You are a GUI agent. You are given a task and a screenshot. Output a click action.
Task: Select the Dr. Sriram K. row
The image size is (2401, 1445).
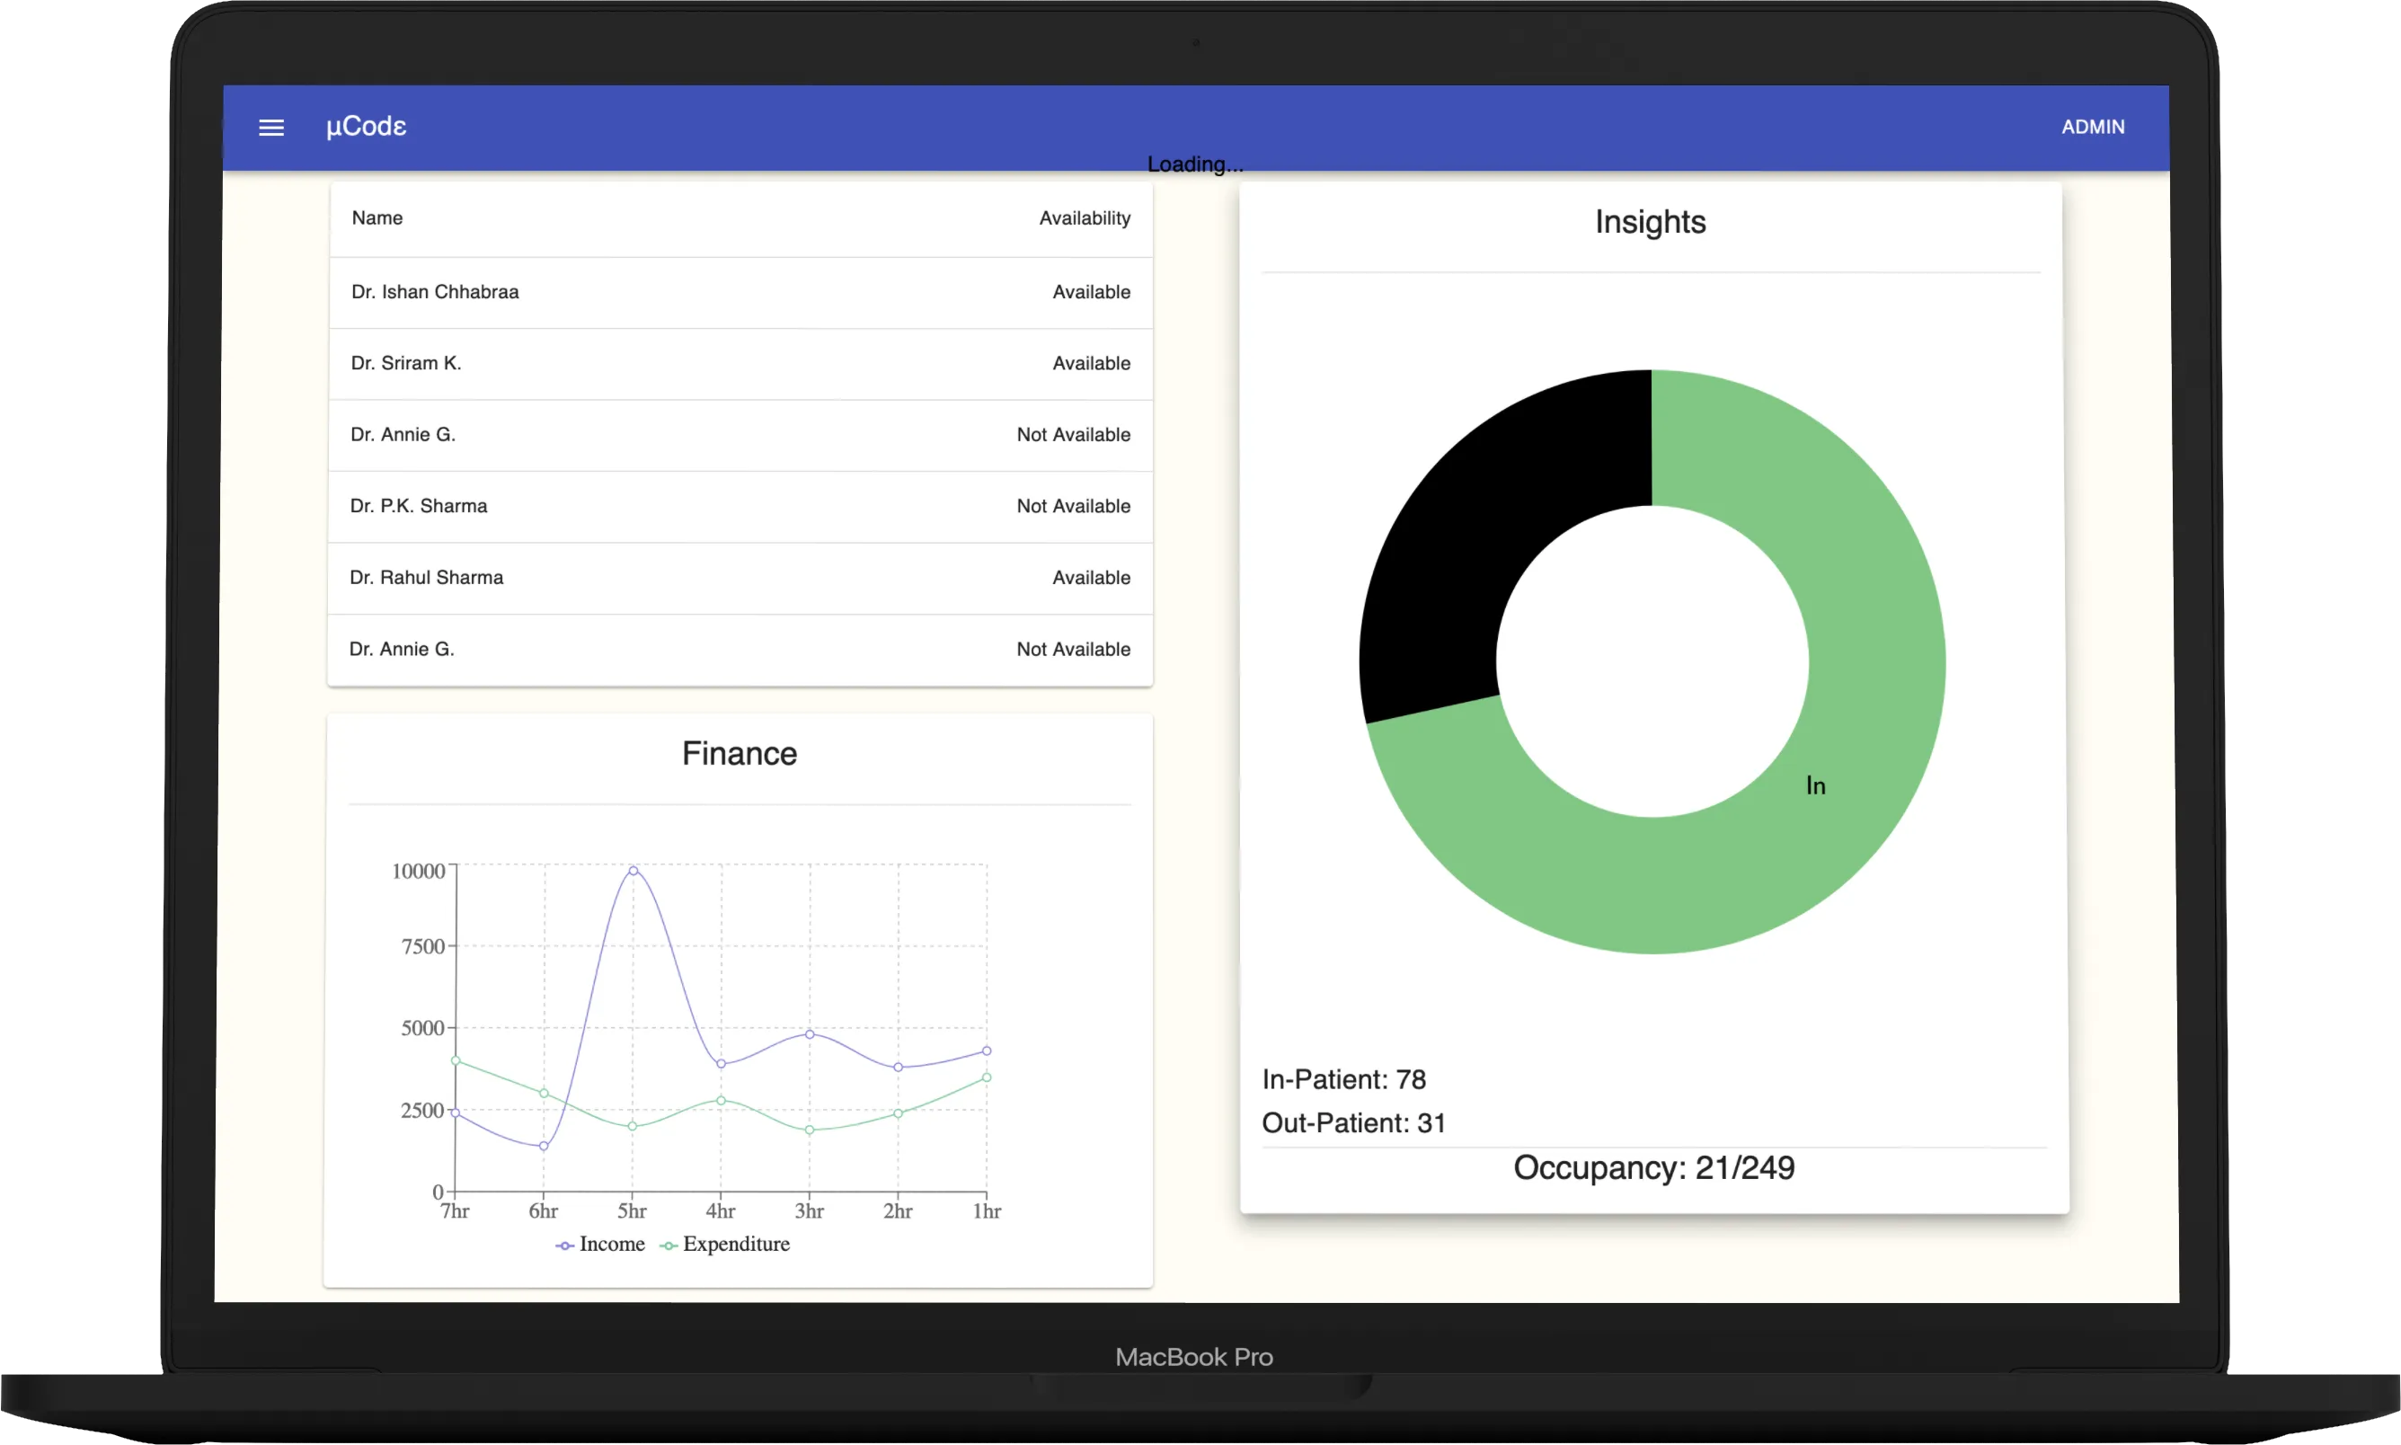pos(741,363)
